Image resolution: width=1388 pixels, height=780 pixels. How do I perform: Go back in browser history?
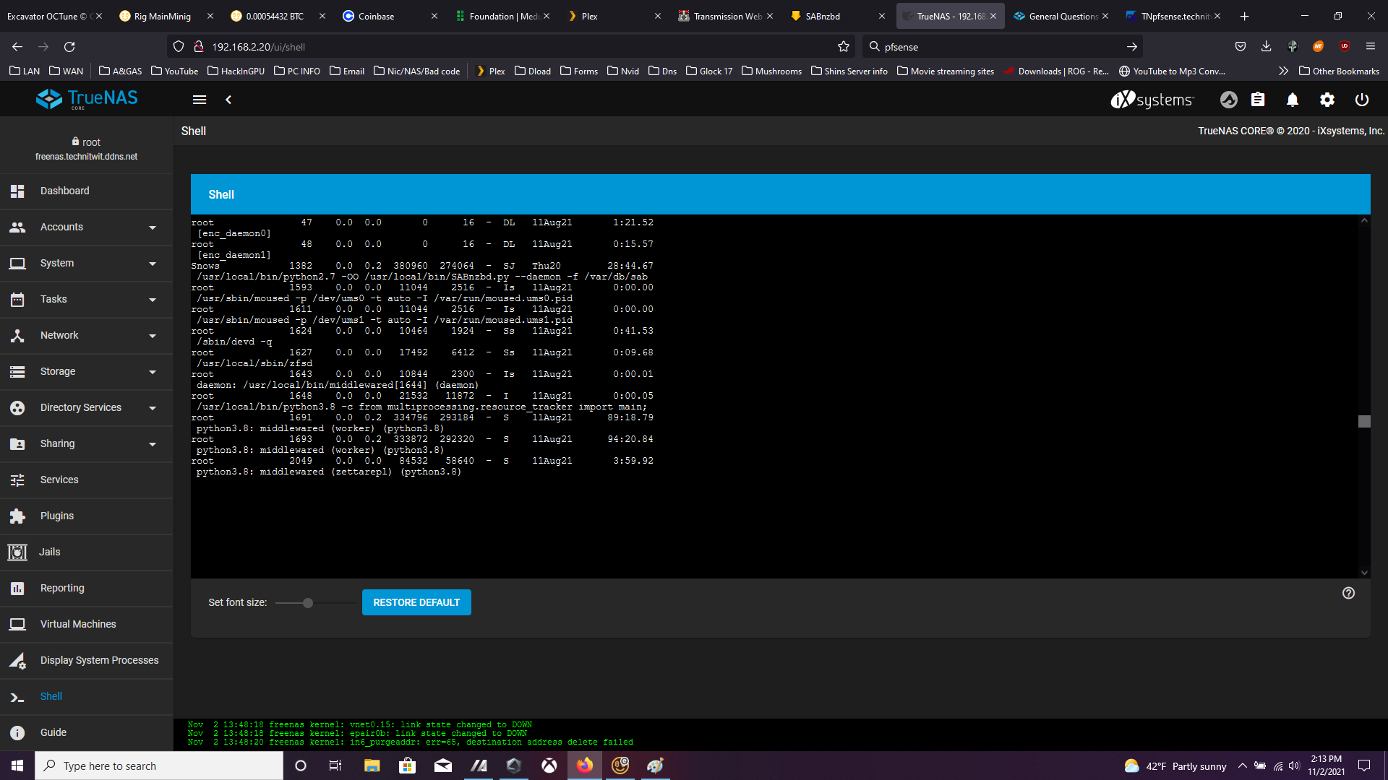pos(17,46)
